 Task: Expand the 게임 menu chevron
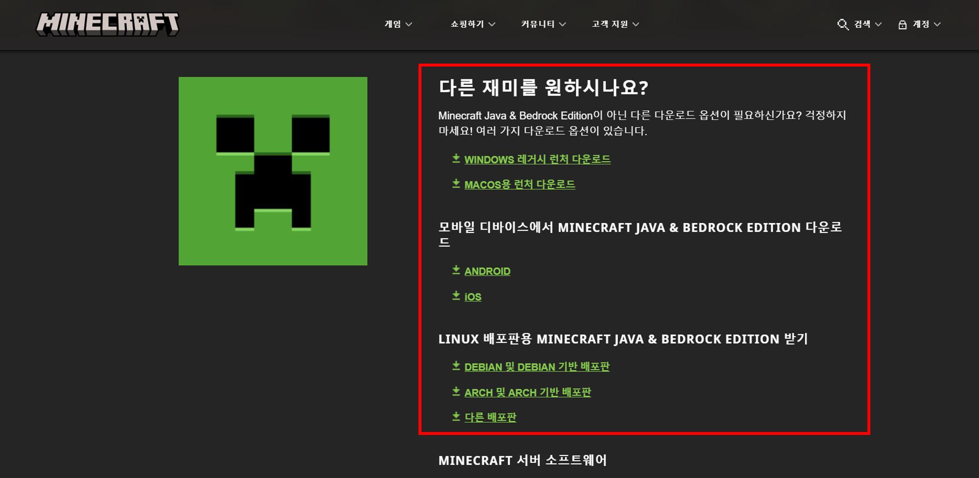pyautogui.click(x=409, y=24)
